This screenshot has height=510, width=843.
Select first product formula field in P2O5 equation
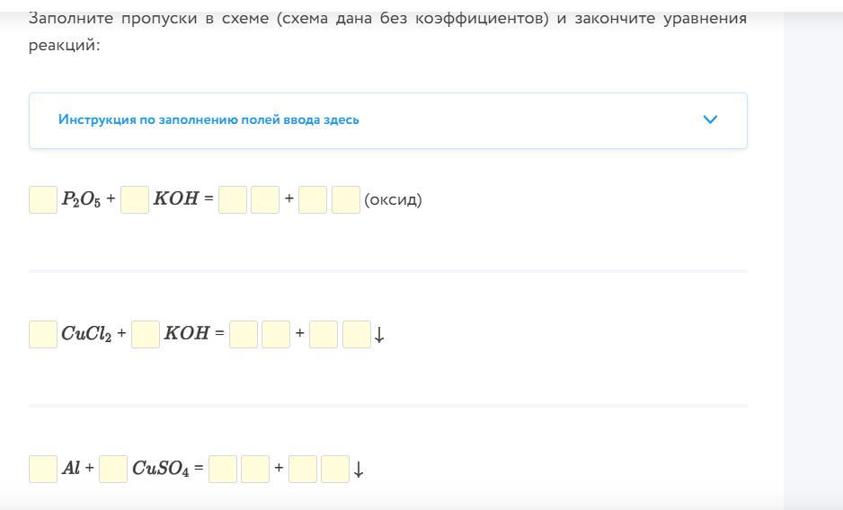pyautogui.click(x=265, y=200)
